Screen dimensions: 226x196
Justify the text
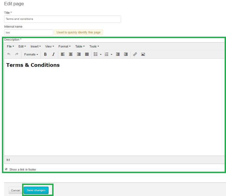click(87, 54)
